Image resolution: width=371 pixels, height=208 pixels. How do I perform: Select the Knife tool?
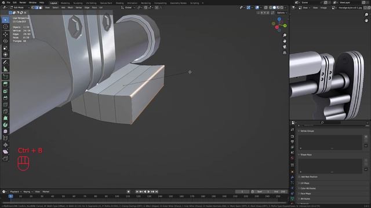pyautogui.click(x=5, y=112)
